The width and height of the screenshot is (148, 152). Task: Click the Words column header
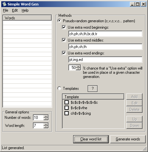pos(27,18)
